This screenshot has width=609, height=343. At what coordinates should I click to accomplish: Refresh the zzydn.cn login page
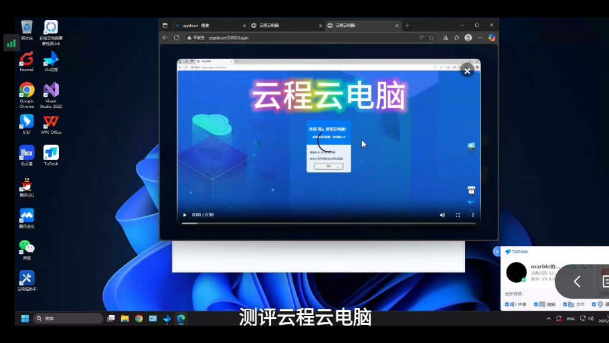click(177, 38)
